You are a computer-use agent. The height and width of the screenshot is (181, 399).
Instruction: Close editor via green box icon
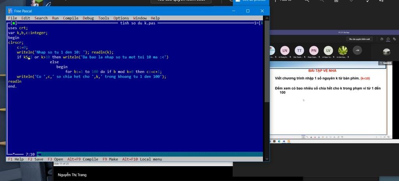14,23
